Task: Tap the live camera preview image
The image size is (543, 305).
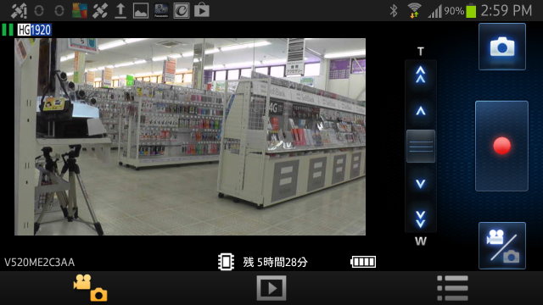Action: click(190, 136)
